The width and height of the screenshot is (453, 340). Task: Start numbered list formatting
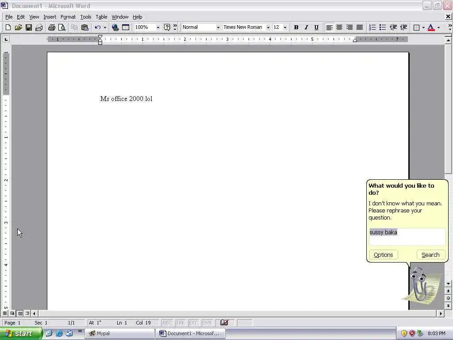point(372,27)
